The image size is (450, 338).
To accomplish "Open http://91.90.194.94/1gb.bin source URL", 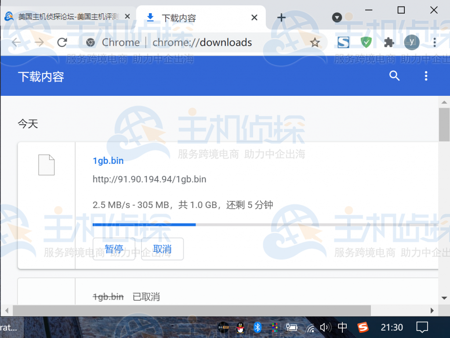I will tap(149, 179).
